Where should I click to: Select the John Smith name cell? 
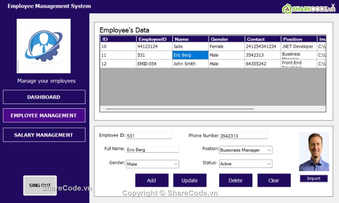coord(190,64)
